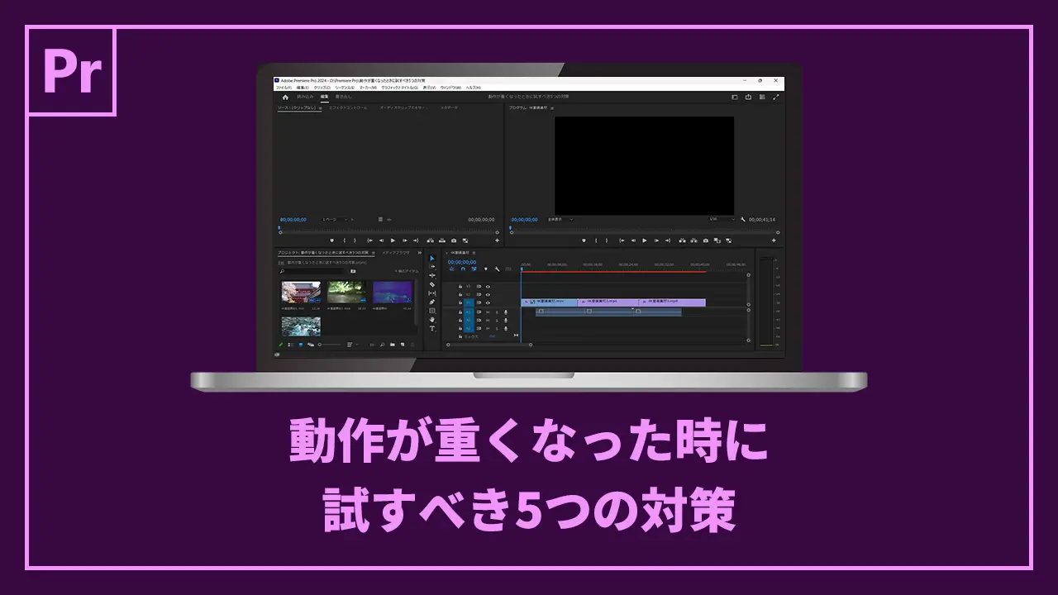Switch Project panel to freeform view
Viewport: 1058px width, 595px height.
(311, 345)
